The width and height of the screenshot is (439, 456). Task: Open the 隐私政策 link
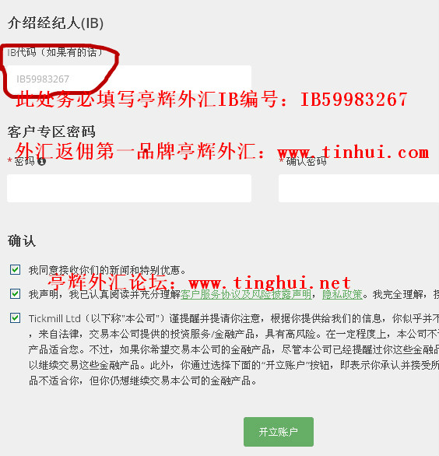click(342, 295)
